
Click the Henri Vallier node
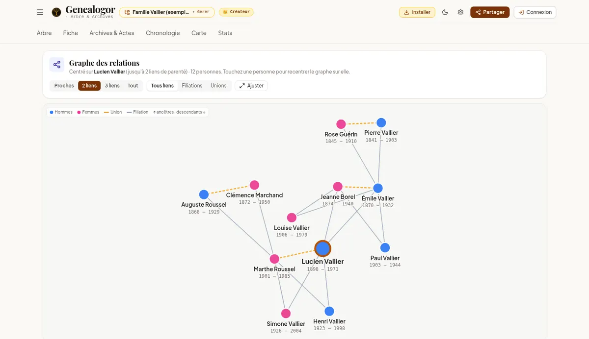[x=329, y=311]
